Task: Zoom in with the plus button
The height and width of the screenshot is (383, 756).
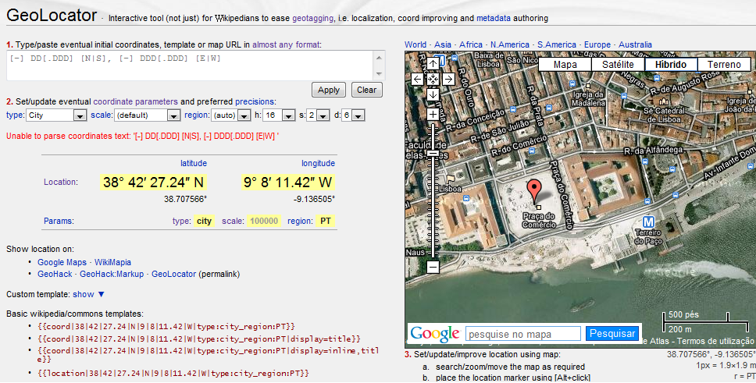Action: [x=433, y=114]
